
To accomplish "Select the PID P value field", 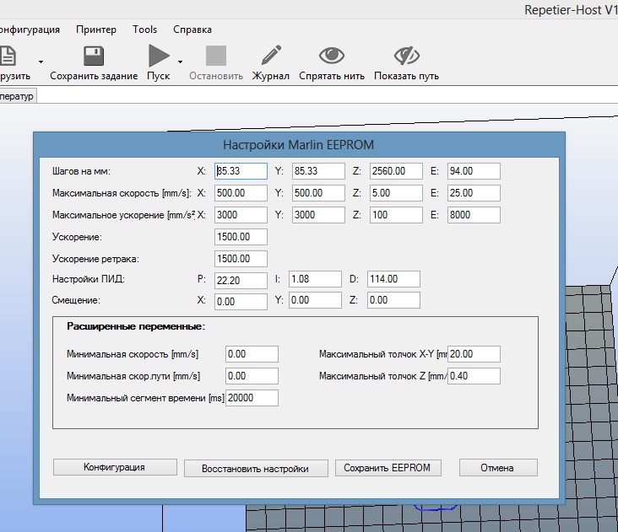I will click(241, 279).
